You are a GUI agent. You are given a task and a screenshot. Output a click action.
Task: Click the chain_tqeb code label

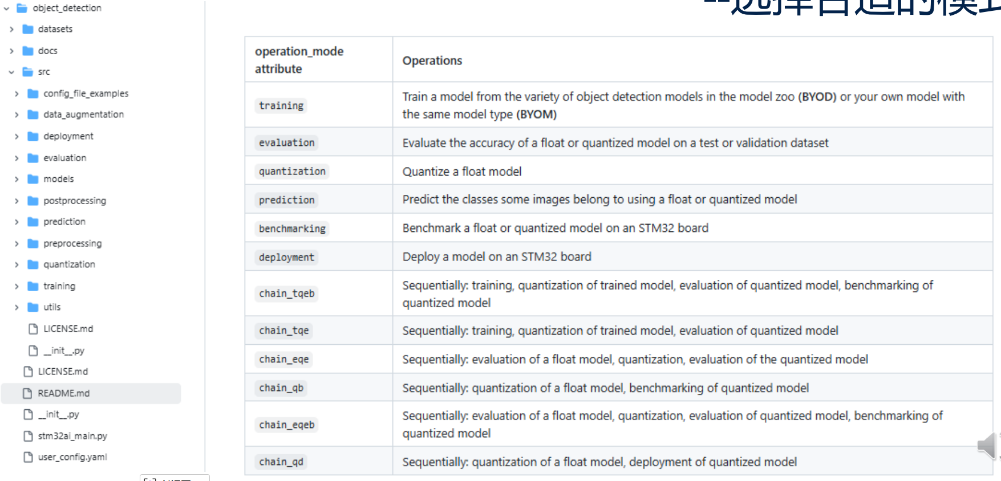[286, 294]
